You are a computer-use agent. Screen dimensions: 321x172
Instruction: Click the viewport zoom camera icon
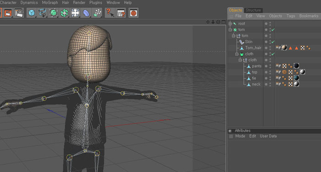click(213, 22)
